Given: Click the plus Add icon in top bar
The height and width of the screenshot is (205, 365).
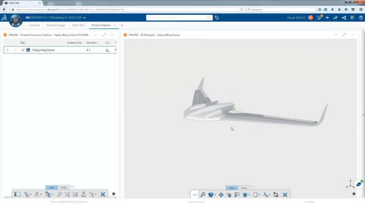Looking at the screenshot, I should point(327,18).
